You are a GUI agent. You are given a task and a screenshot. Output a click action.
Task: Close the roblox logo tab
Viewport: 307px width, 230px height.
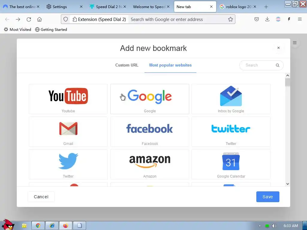coord(255,7)
